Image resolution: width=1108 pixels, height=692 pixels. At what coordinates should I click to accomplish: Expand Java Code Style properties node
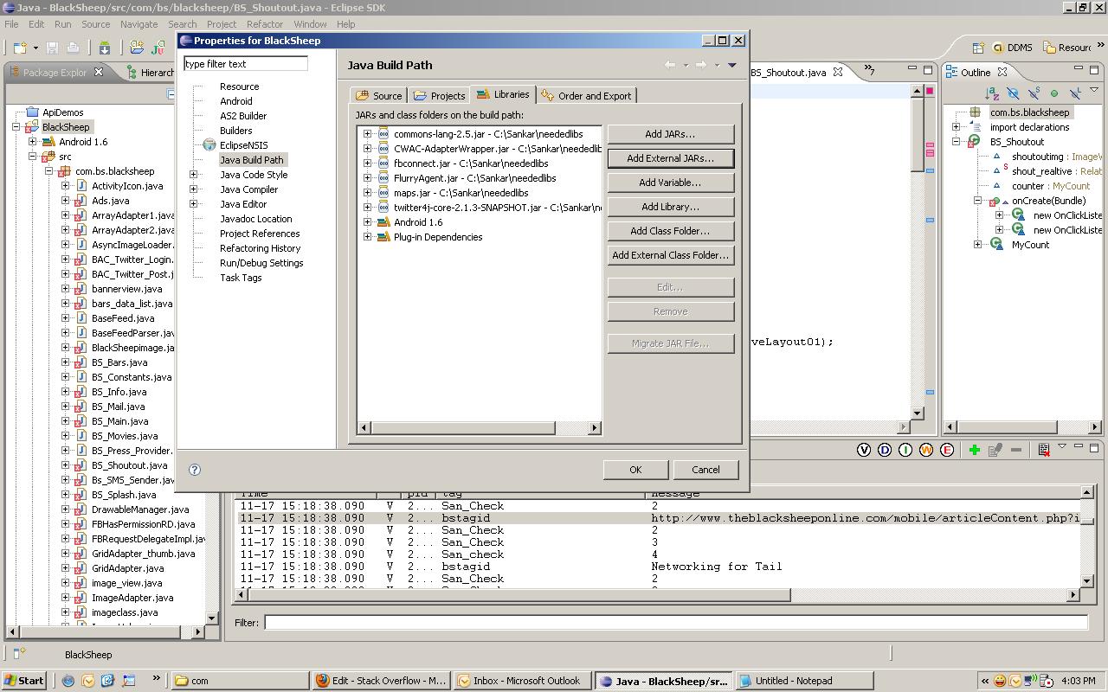point(194,175)
